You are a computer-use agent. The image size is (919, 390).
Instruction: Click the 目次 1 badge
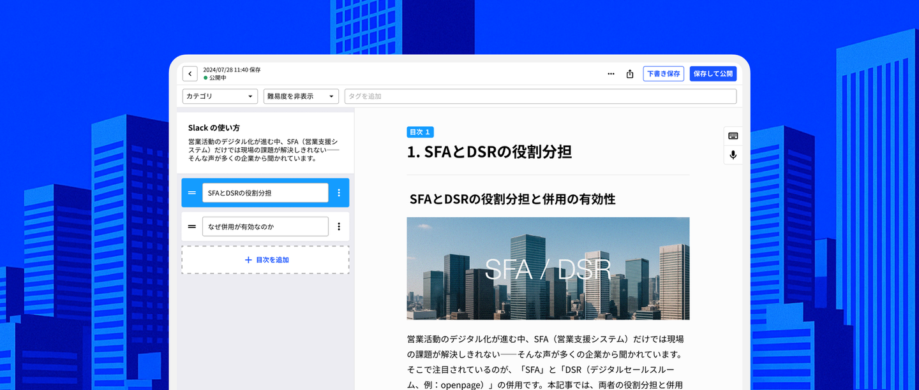pos(420,132)
